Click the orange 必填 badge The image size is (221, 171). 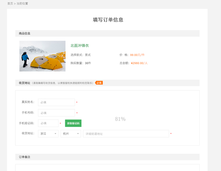point(99,83)
